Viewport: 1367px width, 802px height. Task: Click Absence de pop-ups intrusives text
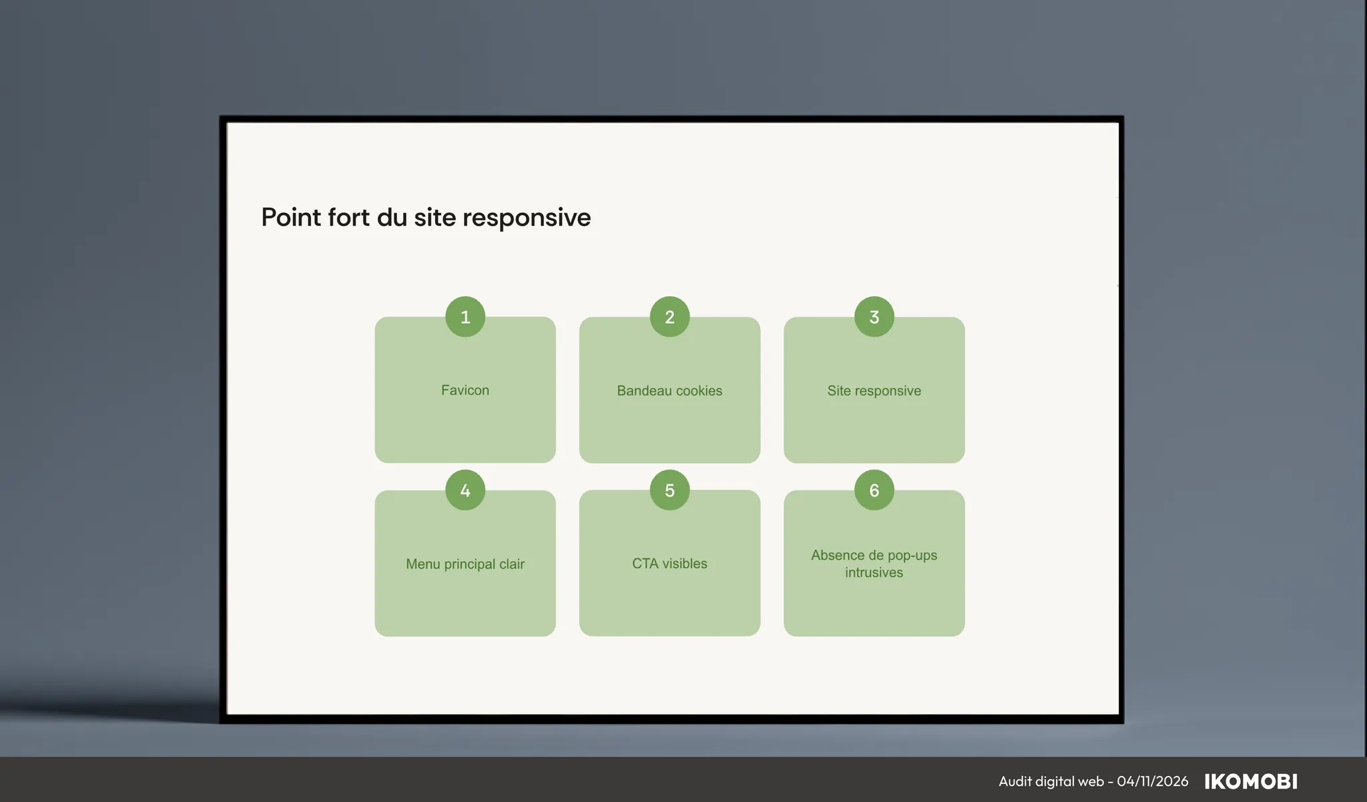(874, 564)
